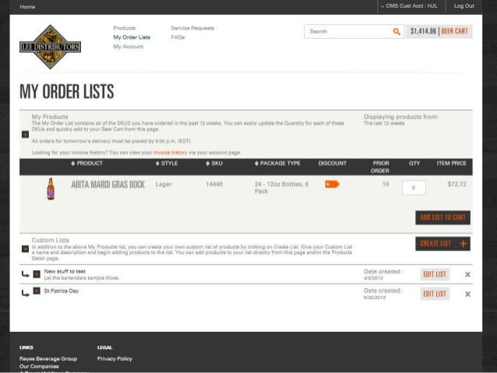
Task: Click the Log Out link
Action: (x=464, y=6)
